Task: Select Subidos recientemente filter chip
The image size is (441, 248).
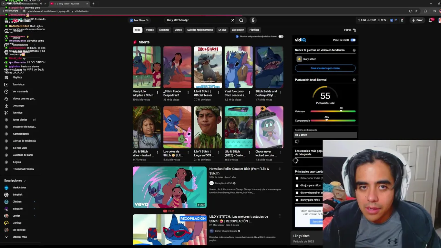Action: coord(200,30)
